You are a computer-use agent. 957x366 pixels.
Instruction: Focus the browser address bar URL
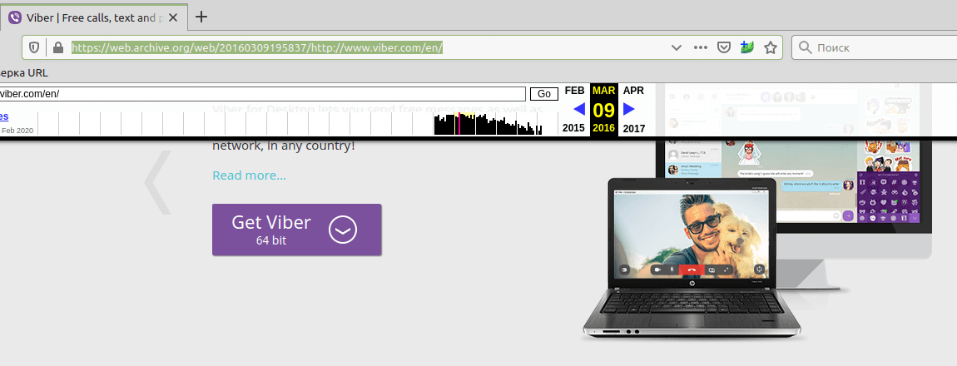point(256,47)
